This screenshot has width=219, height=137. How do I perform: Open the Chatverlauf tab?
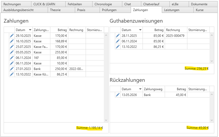pos(155,4)
